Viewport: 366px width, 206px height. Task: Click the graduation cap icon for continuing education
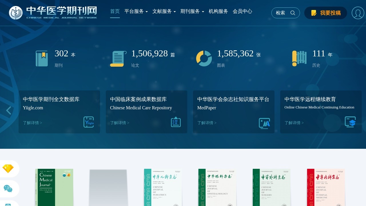(351, 122)
